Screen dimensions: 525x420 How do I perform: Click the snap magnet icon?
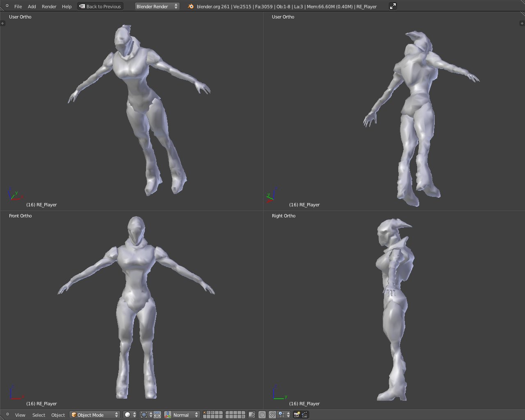272,415
